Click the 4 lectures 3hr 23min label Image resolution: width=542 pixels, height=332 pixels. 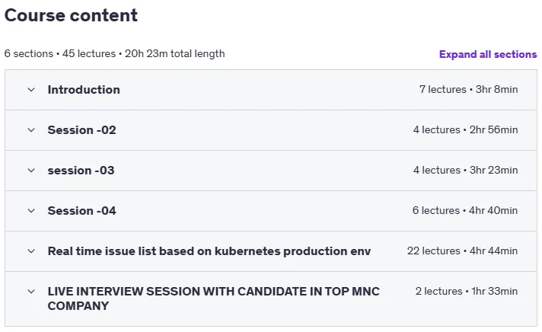465,170
